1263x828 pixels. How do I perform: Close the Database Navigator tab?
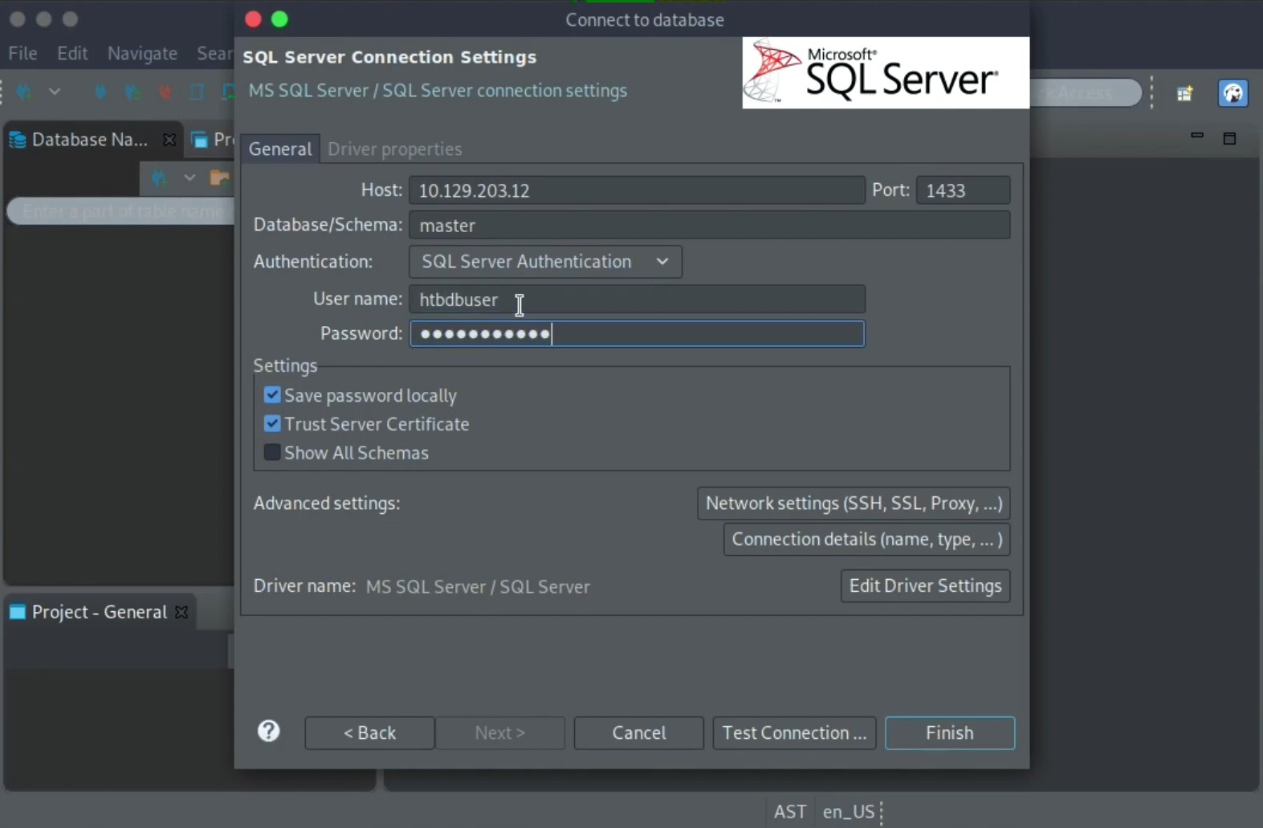(x=169, y=140)
